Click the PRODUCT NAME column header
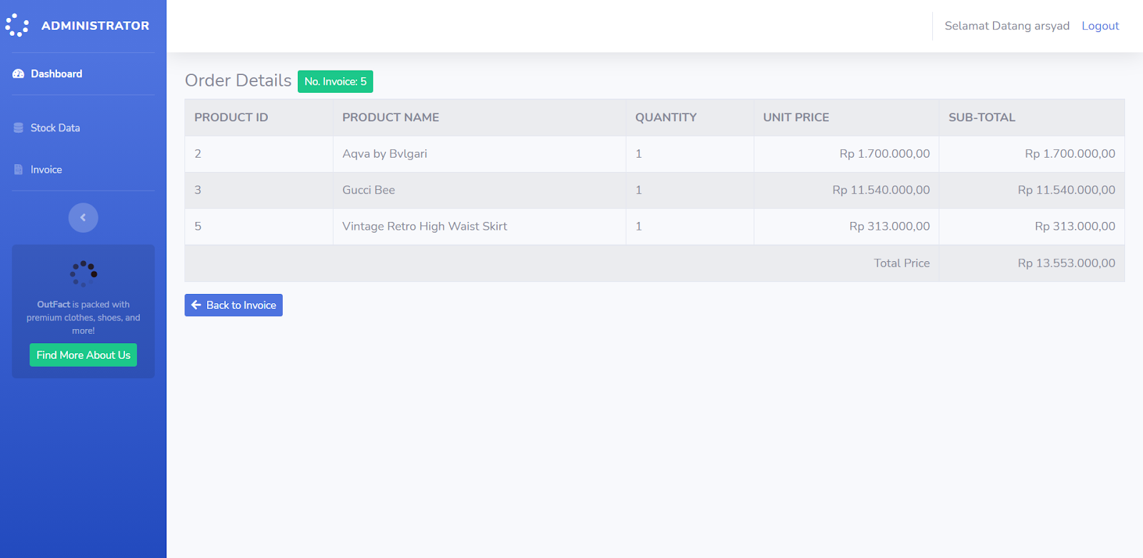Viewport: 1143px width, 558px height. 479,117
